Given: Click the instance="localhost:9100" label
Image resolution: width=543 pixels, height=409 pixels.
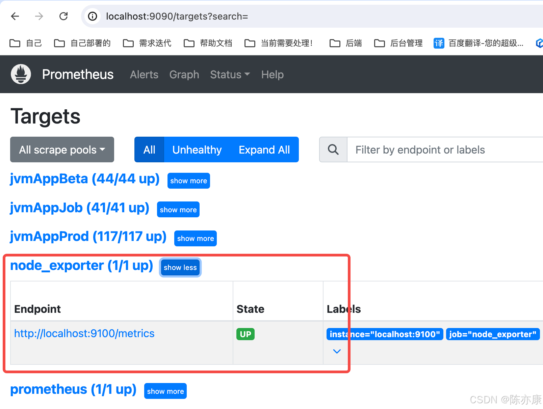Looking at the screenshot, I should [x=385, y=334].
